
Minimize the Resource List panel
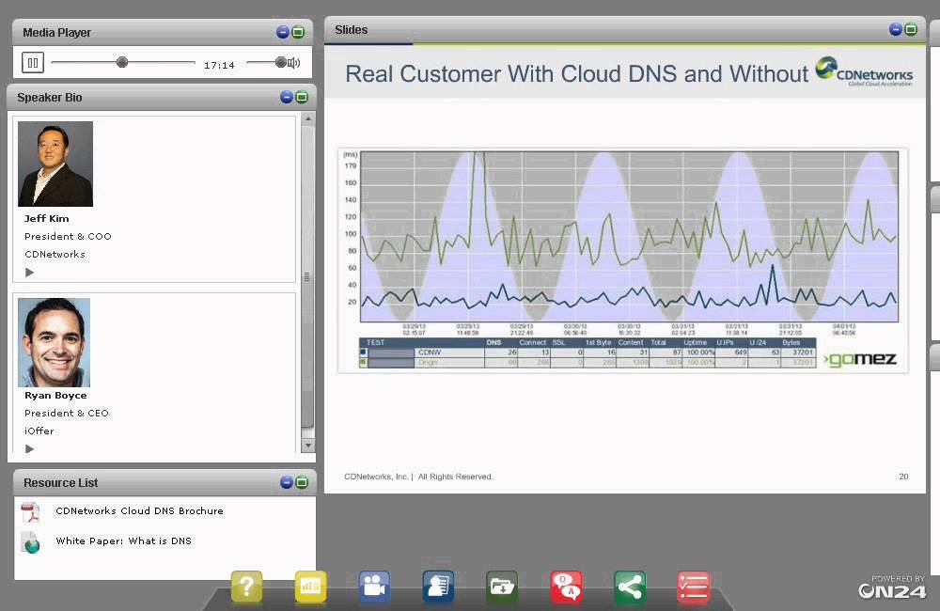287,482
